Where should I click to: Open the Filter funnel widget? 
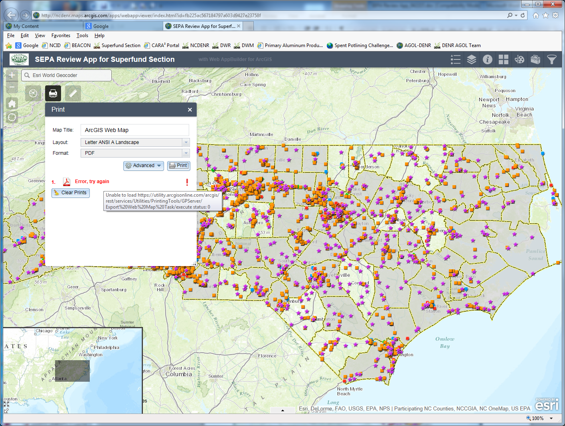tap(551, 60)
